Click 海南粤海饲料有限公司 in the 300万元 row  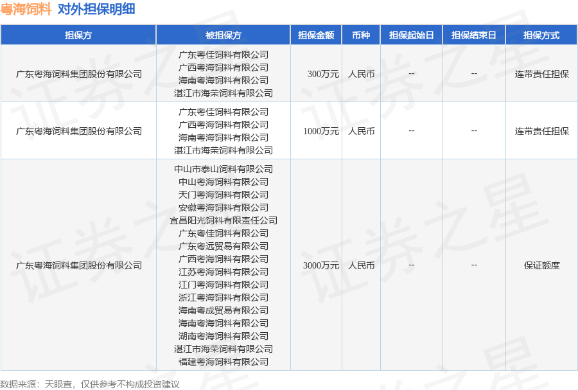coord(223,80)
